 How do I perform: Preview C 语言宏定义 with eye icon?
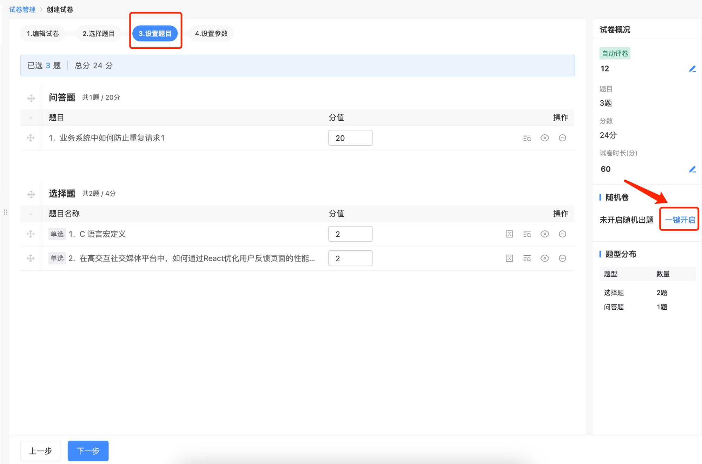click(545, 234)
